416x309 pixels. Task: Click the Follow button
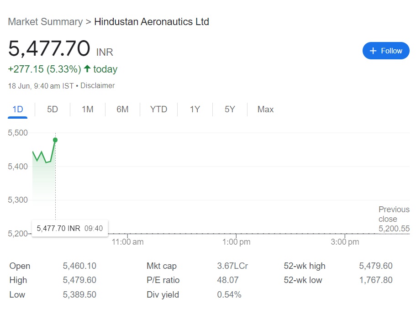386,51
